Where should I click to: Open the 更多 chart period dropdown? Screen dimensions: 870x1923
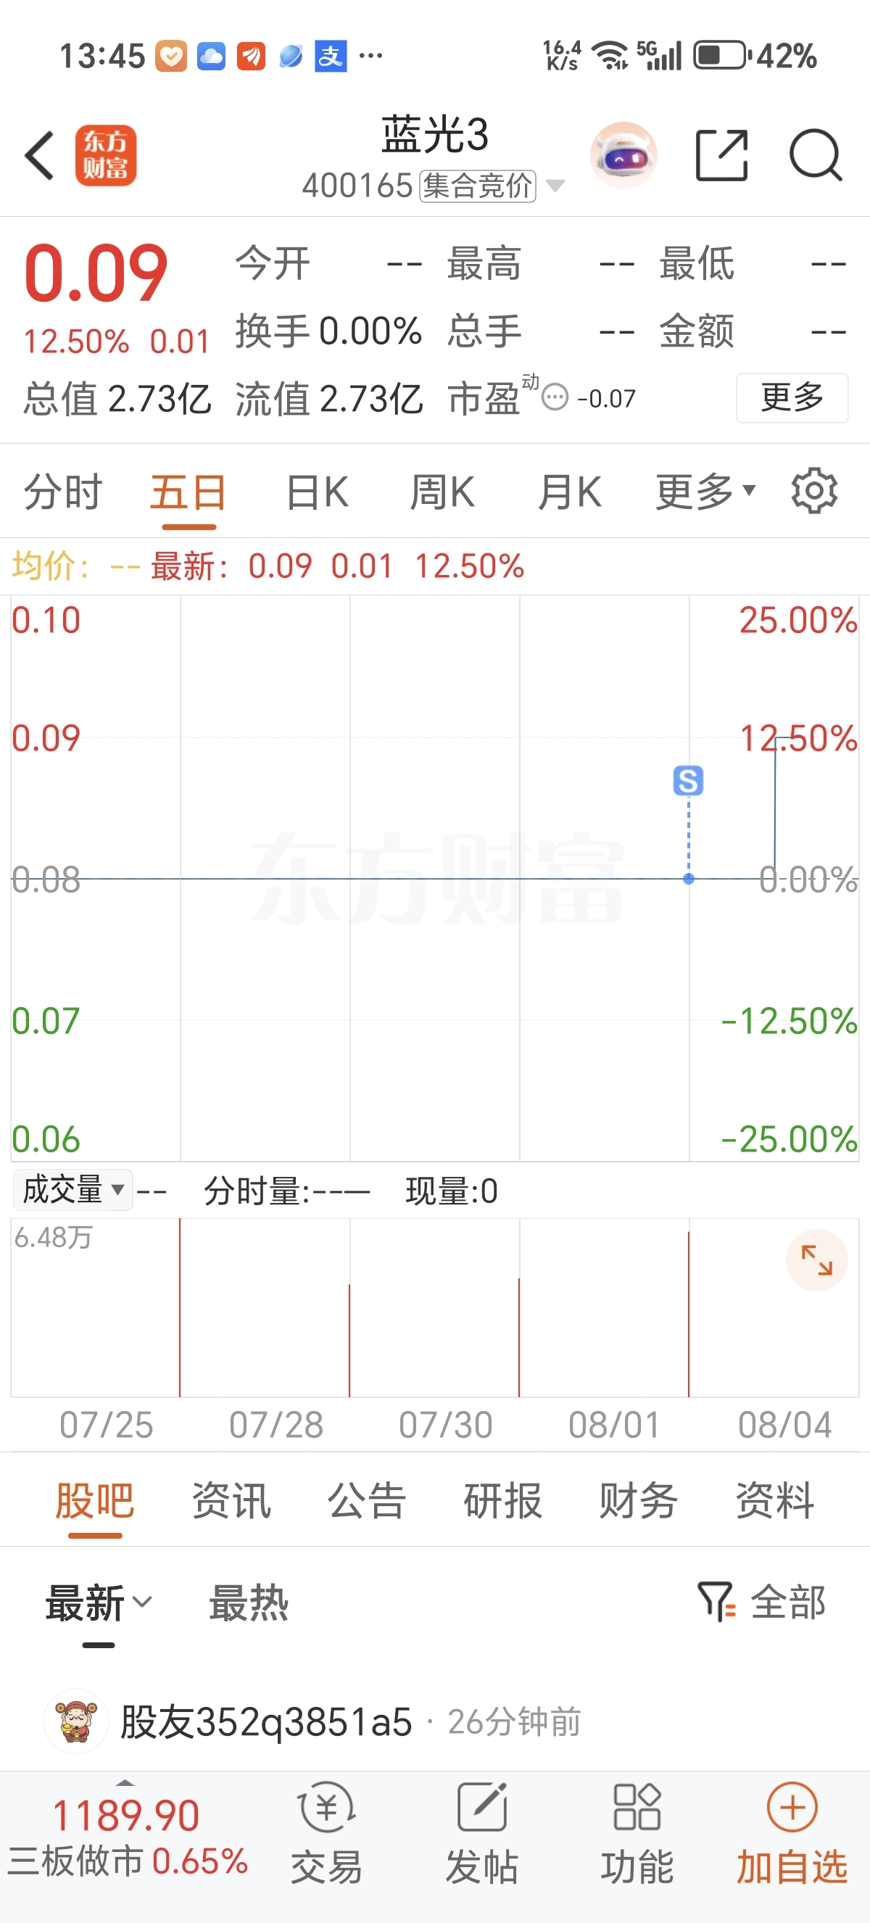pos(706,492)
